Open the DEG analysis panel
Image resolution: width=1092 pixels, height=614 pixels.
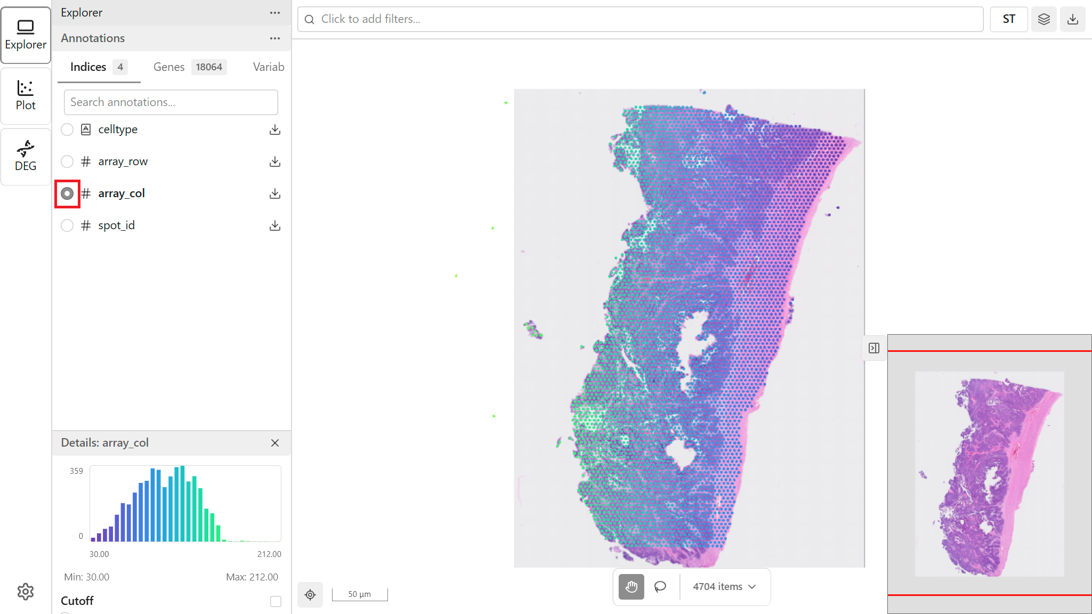pos(26,156)
